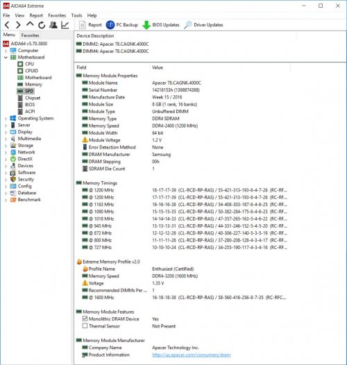The image size is (347, 365).
Task: Maximize the AIDA64 Extreme window
Action: [x=321, y=6]
